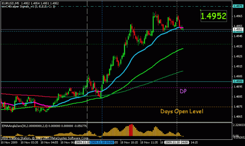The height and width of the screenshot is (146, 245).
Task: Click the 2009.11.18 14:00 time tag
Action: [177, 142]
